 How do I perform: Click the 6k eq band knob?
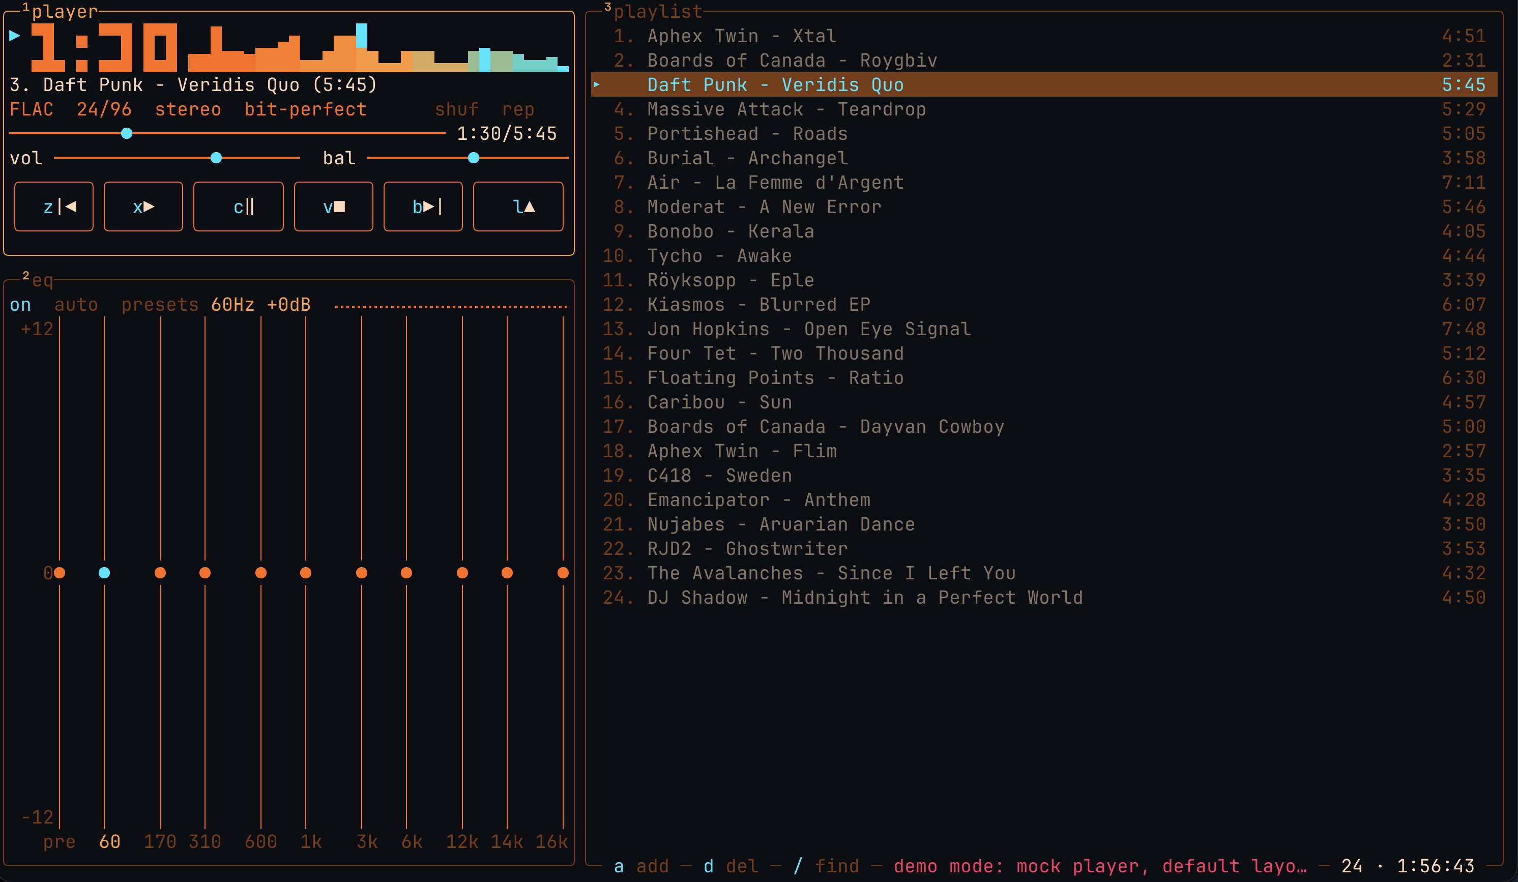[x=406, y=572]
